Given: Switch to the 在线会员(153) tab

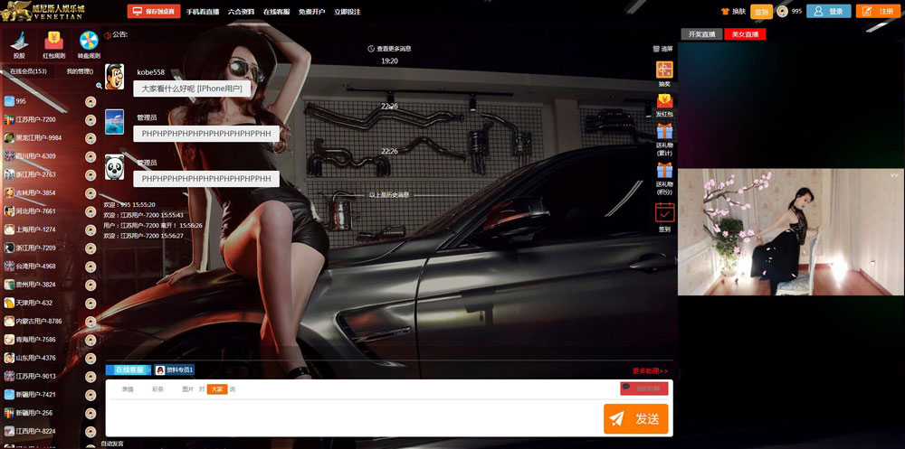Looking at the screenshot, I should pyautogui.click(x=28, y=71).
